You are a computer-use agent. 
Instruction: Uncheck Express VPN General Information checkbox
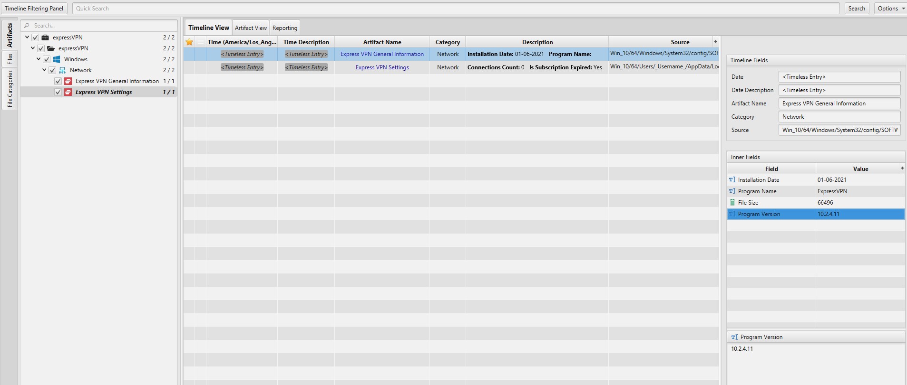coord(58,81)
